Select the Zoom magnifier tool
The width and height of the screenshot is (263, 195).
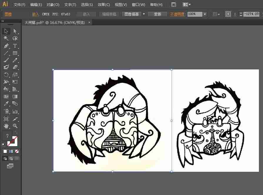pyautogui.click(x=15, y=126)
